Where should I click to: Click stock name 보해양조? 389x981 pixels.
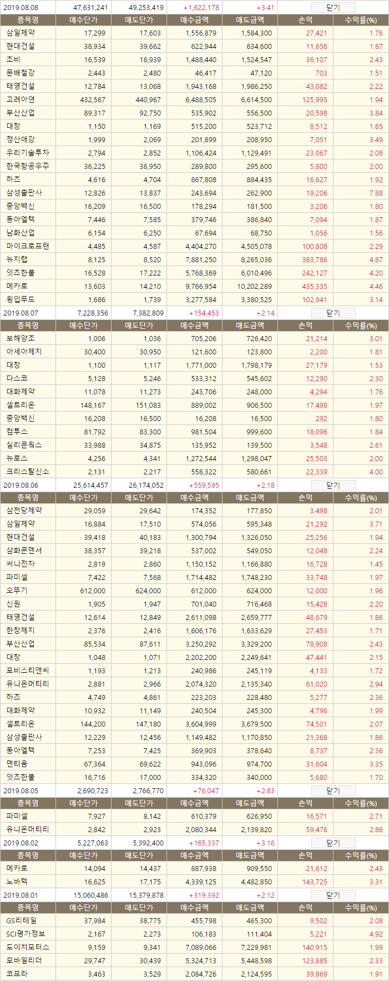[x=21, y=338]
